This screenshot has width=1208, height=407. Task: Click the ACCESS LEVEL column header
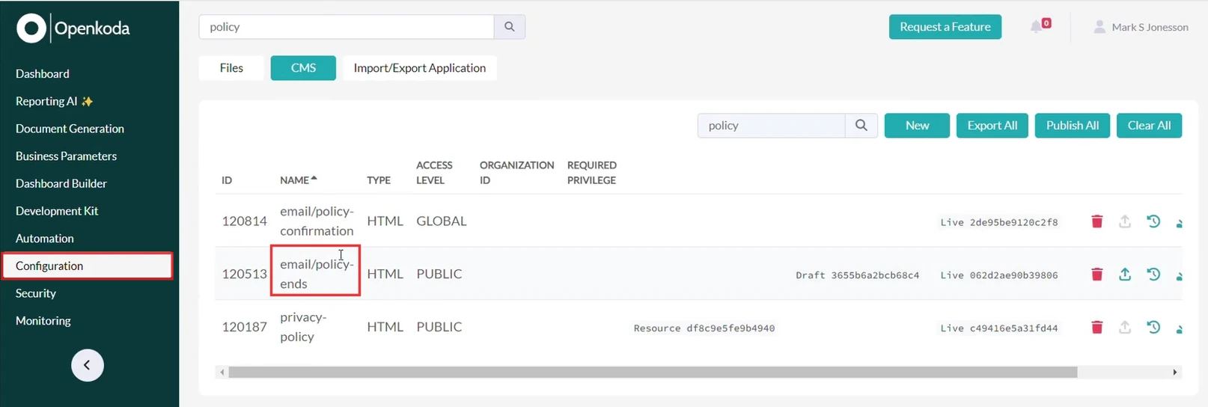434,173
